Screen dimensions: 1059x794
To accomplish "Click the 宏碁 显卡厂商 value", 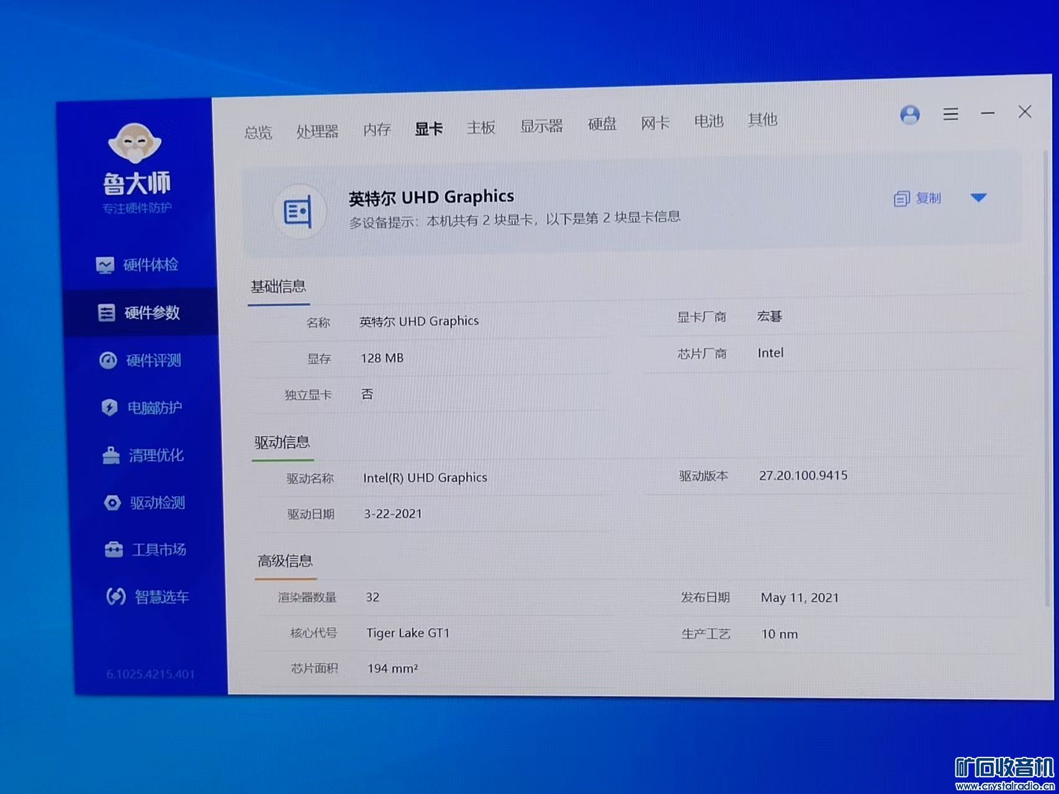I will click(x=769, y=317).
